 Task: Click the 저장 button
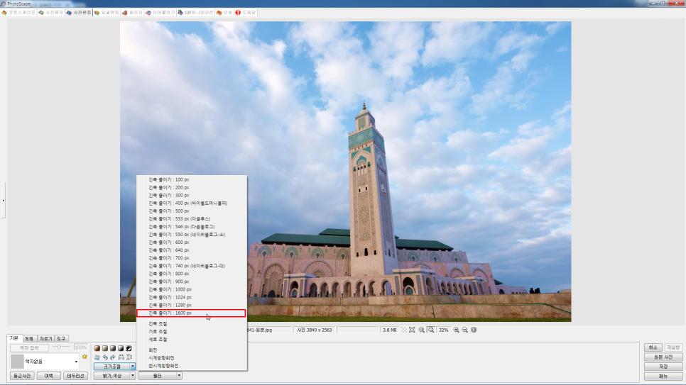pos(663,367)
